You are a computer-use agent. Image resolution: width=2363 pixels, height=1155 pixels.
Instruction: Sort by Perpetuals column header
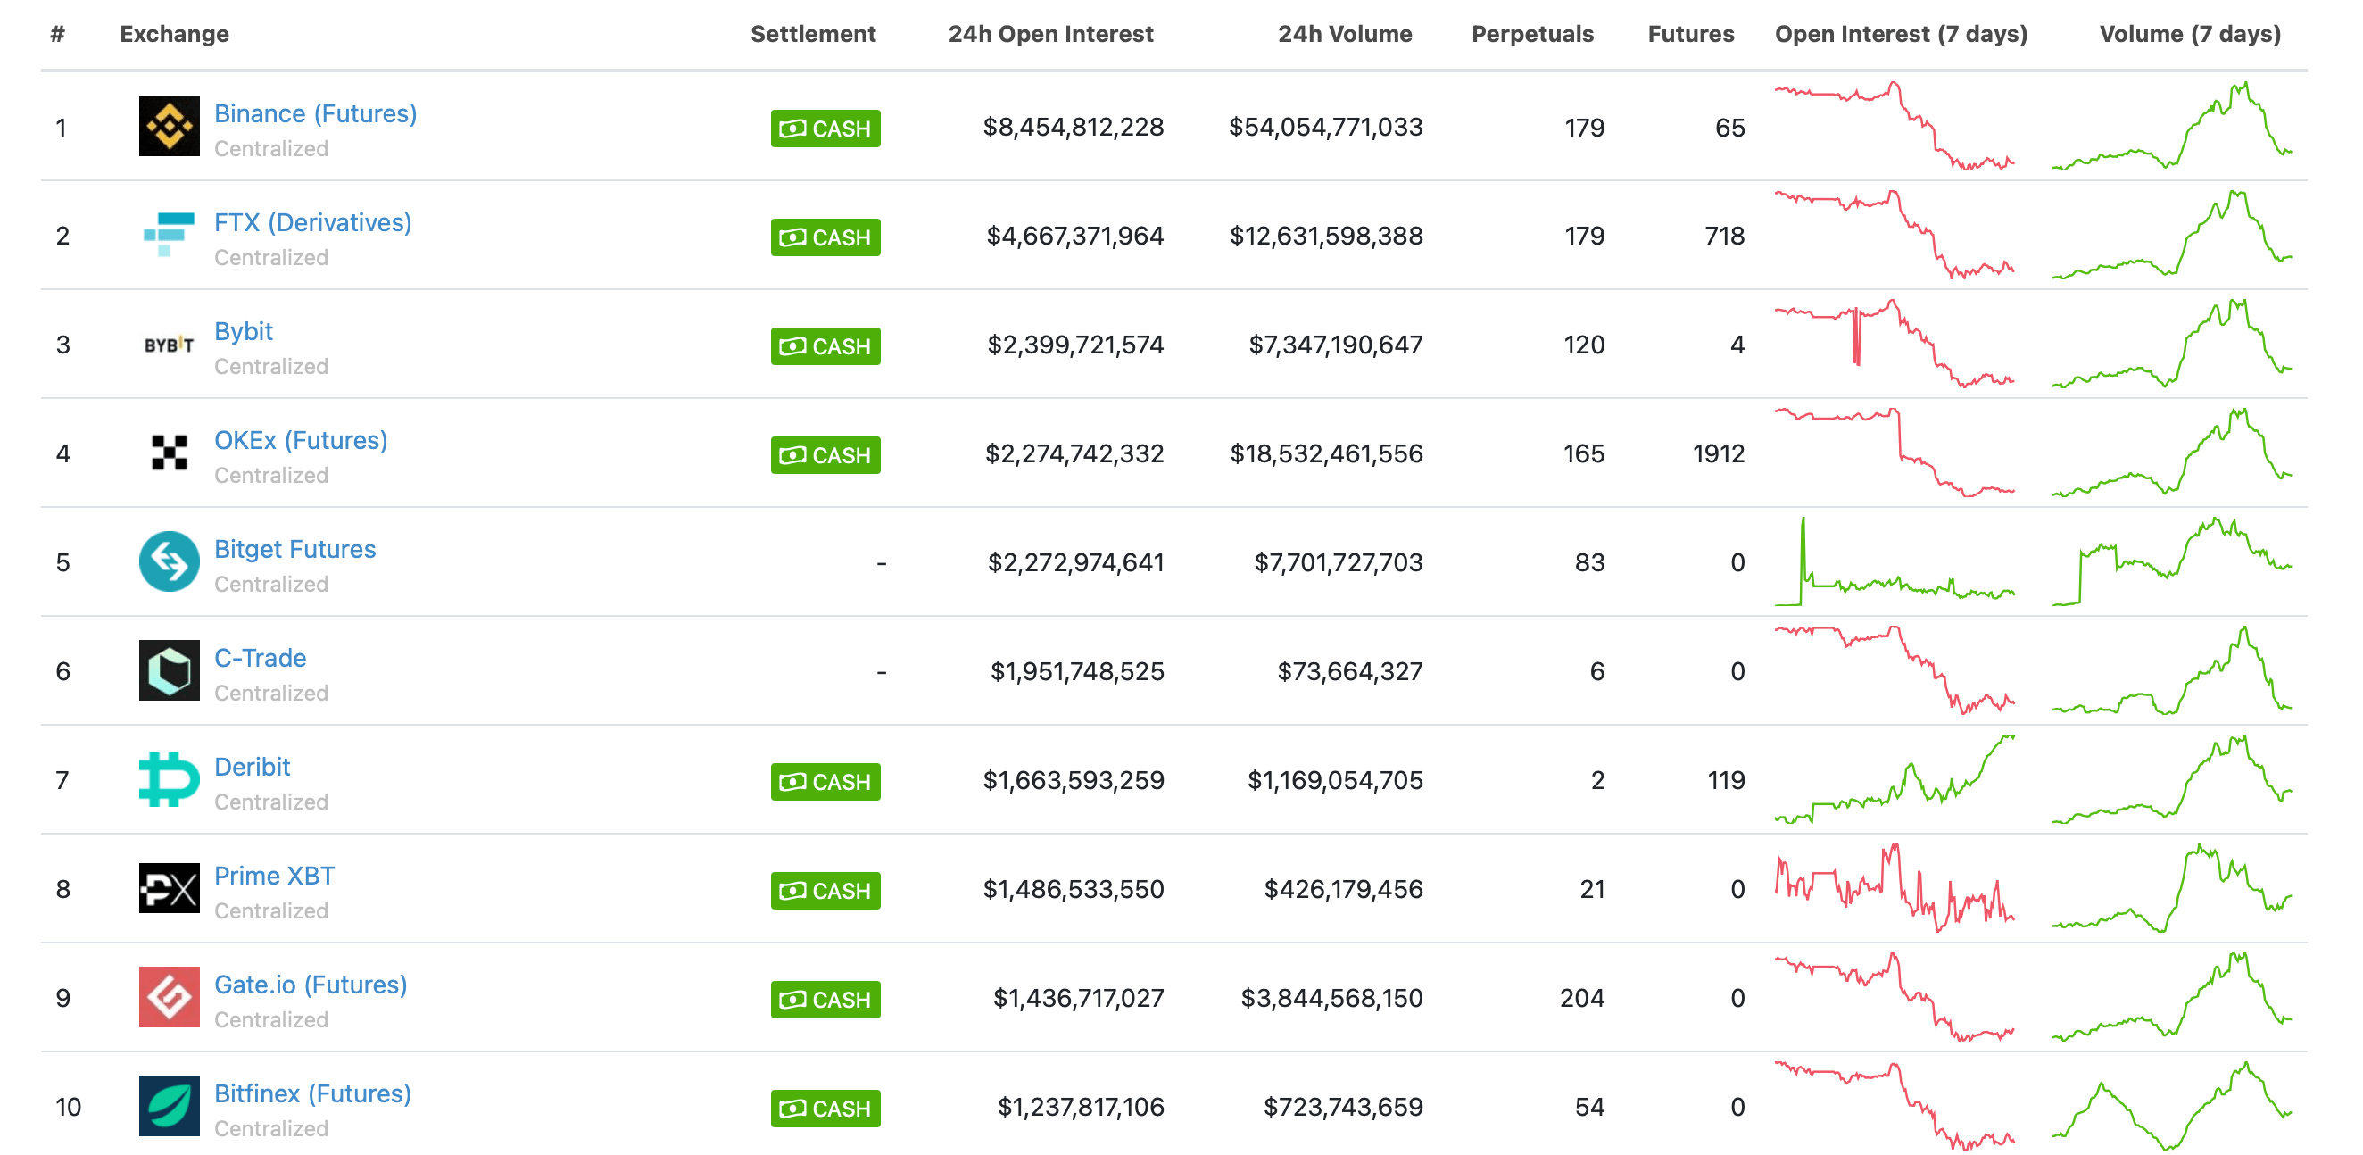click(1532, 34)
